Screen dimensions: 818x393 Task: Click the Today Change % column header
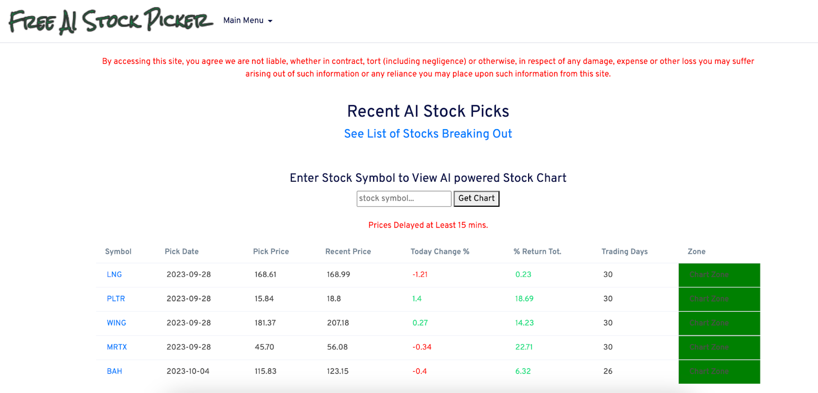[x=440, y=252]
